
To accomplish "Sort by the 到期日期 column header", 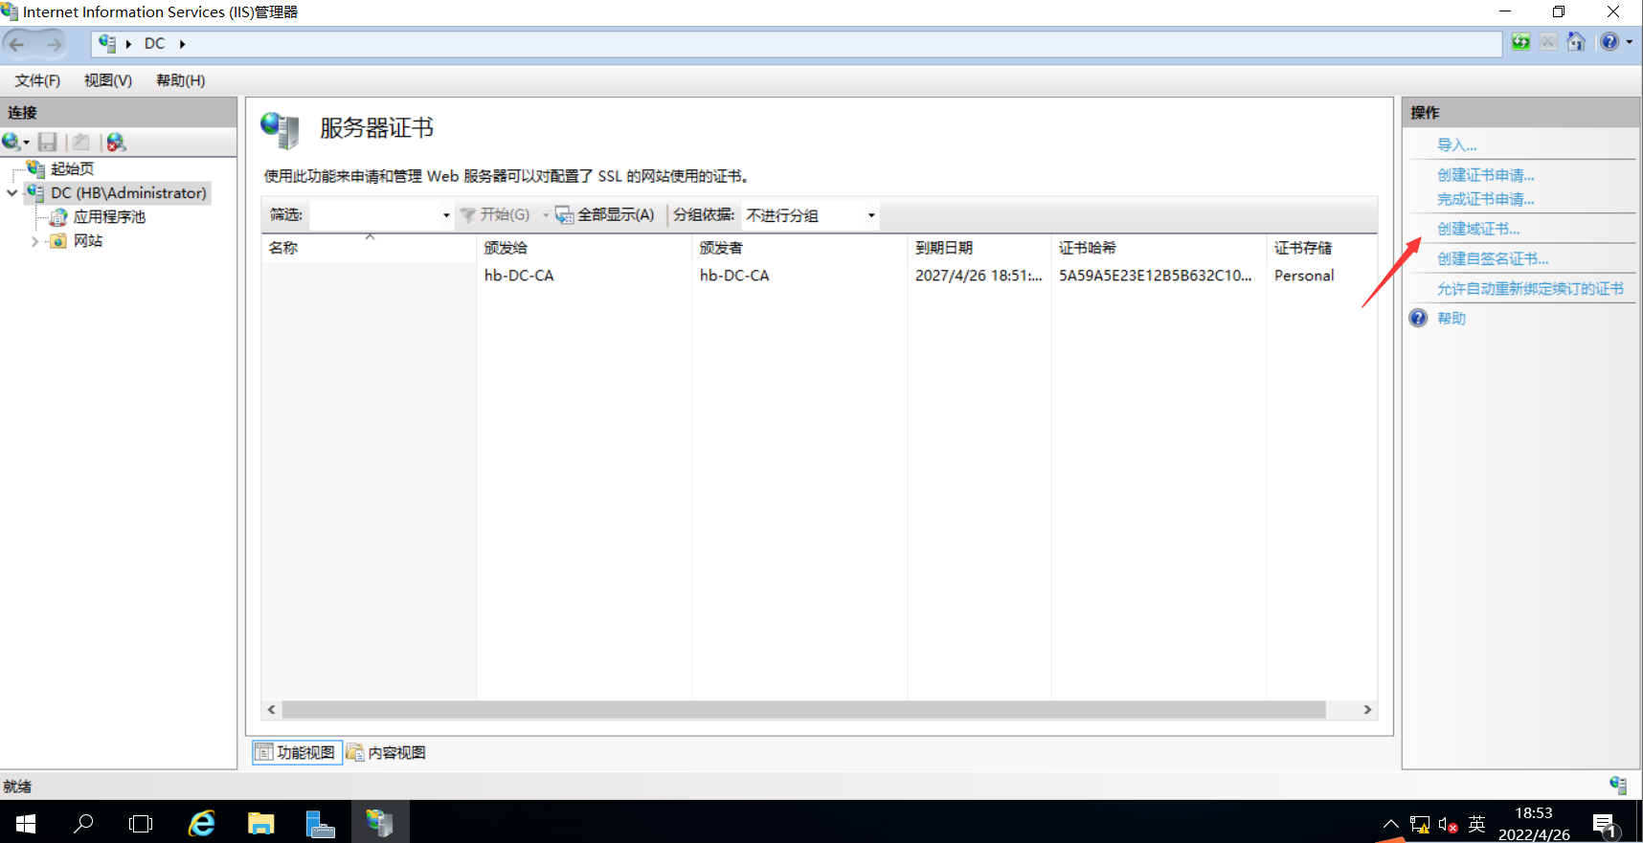I will [979, 248].
